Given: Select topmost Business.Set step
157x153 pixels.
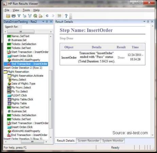Looking at the screenshot, I should coord(17,40).
